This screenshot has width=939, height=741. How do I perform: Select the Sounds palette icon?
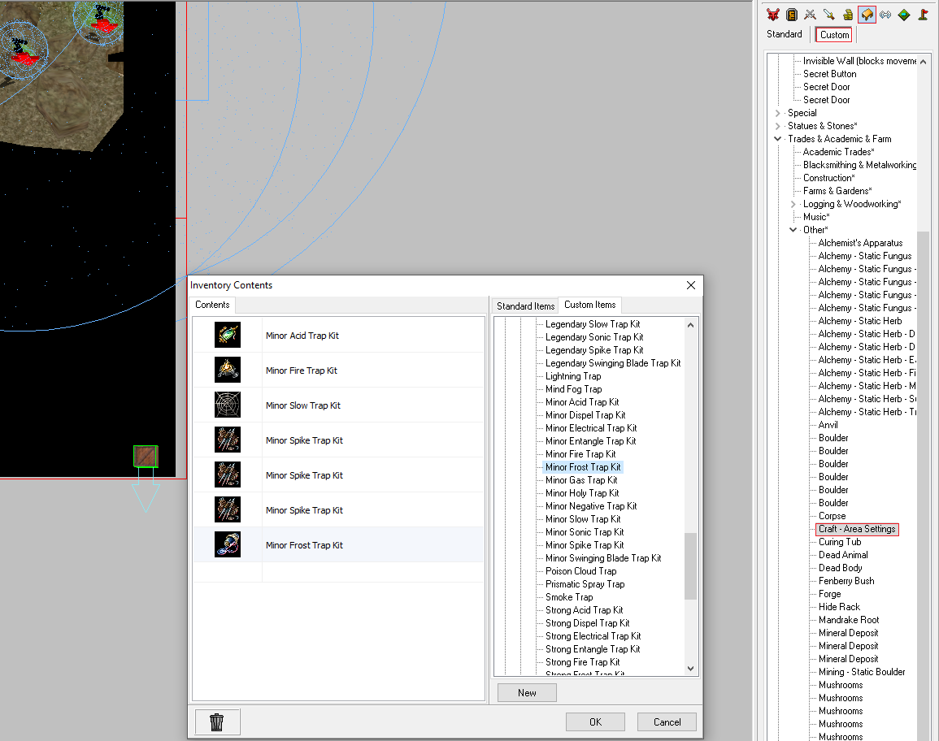point(885,14)
